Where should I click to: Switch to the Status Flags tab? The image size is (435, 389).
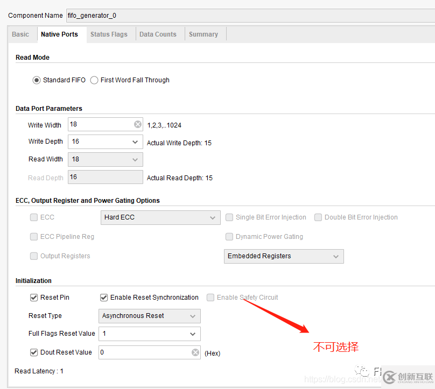pos(109,34)
